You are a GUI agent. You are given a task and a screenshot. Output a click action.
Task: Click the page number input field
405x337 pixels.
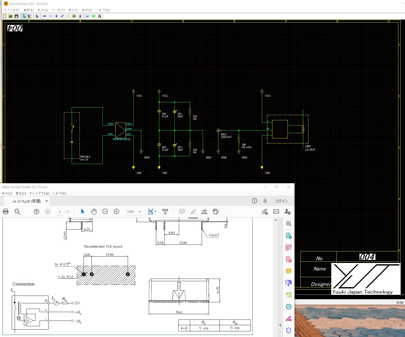point(60,212)
